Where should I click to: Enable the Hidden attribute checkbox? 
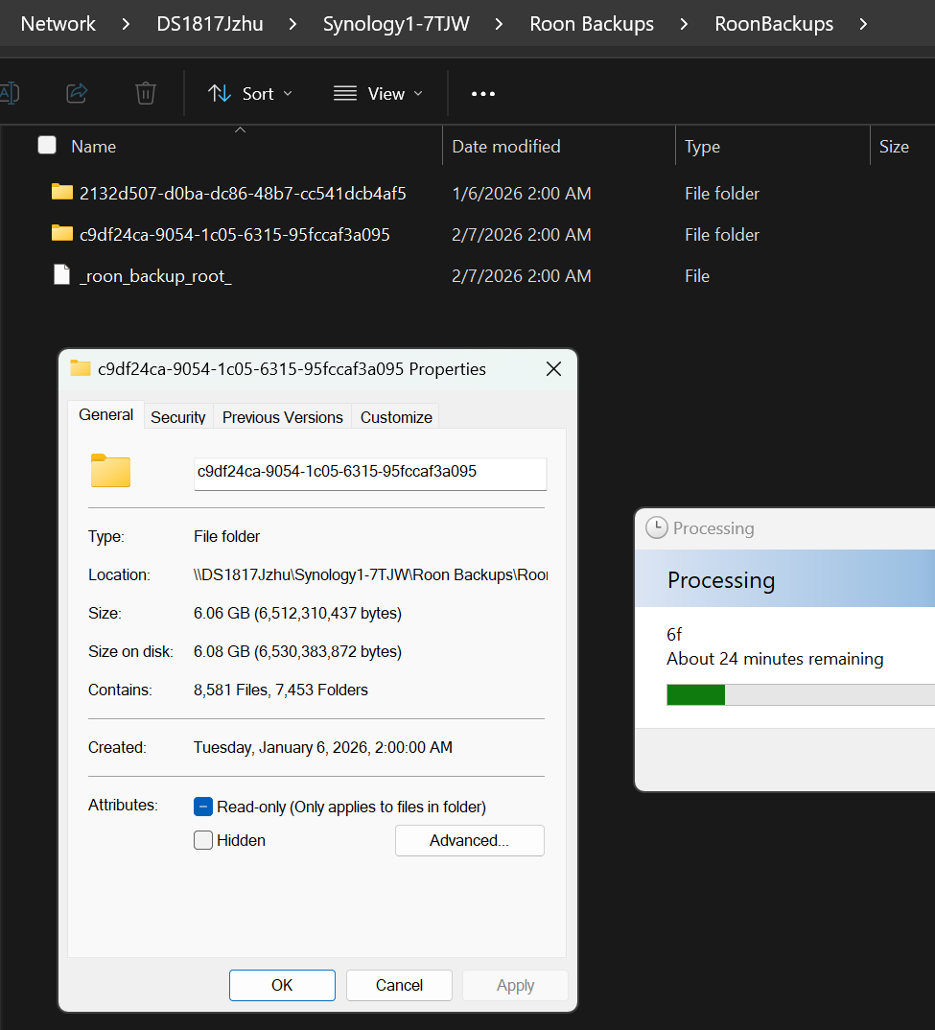pyautogui.click(x=203, y=840)
